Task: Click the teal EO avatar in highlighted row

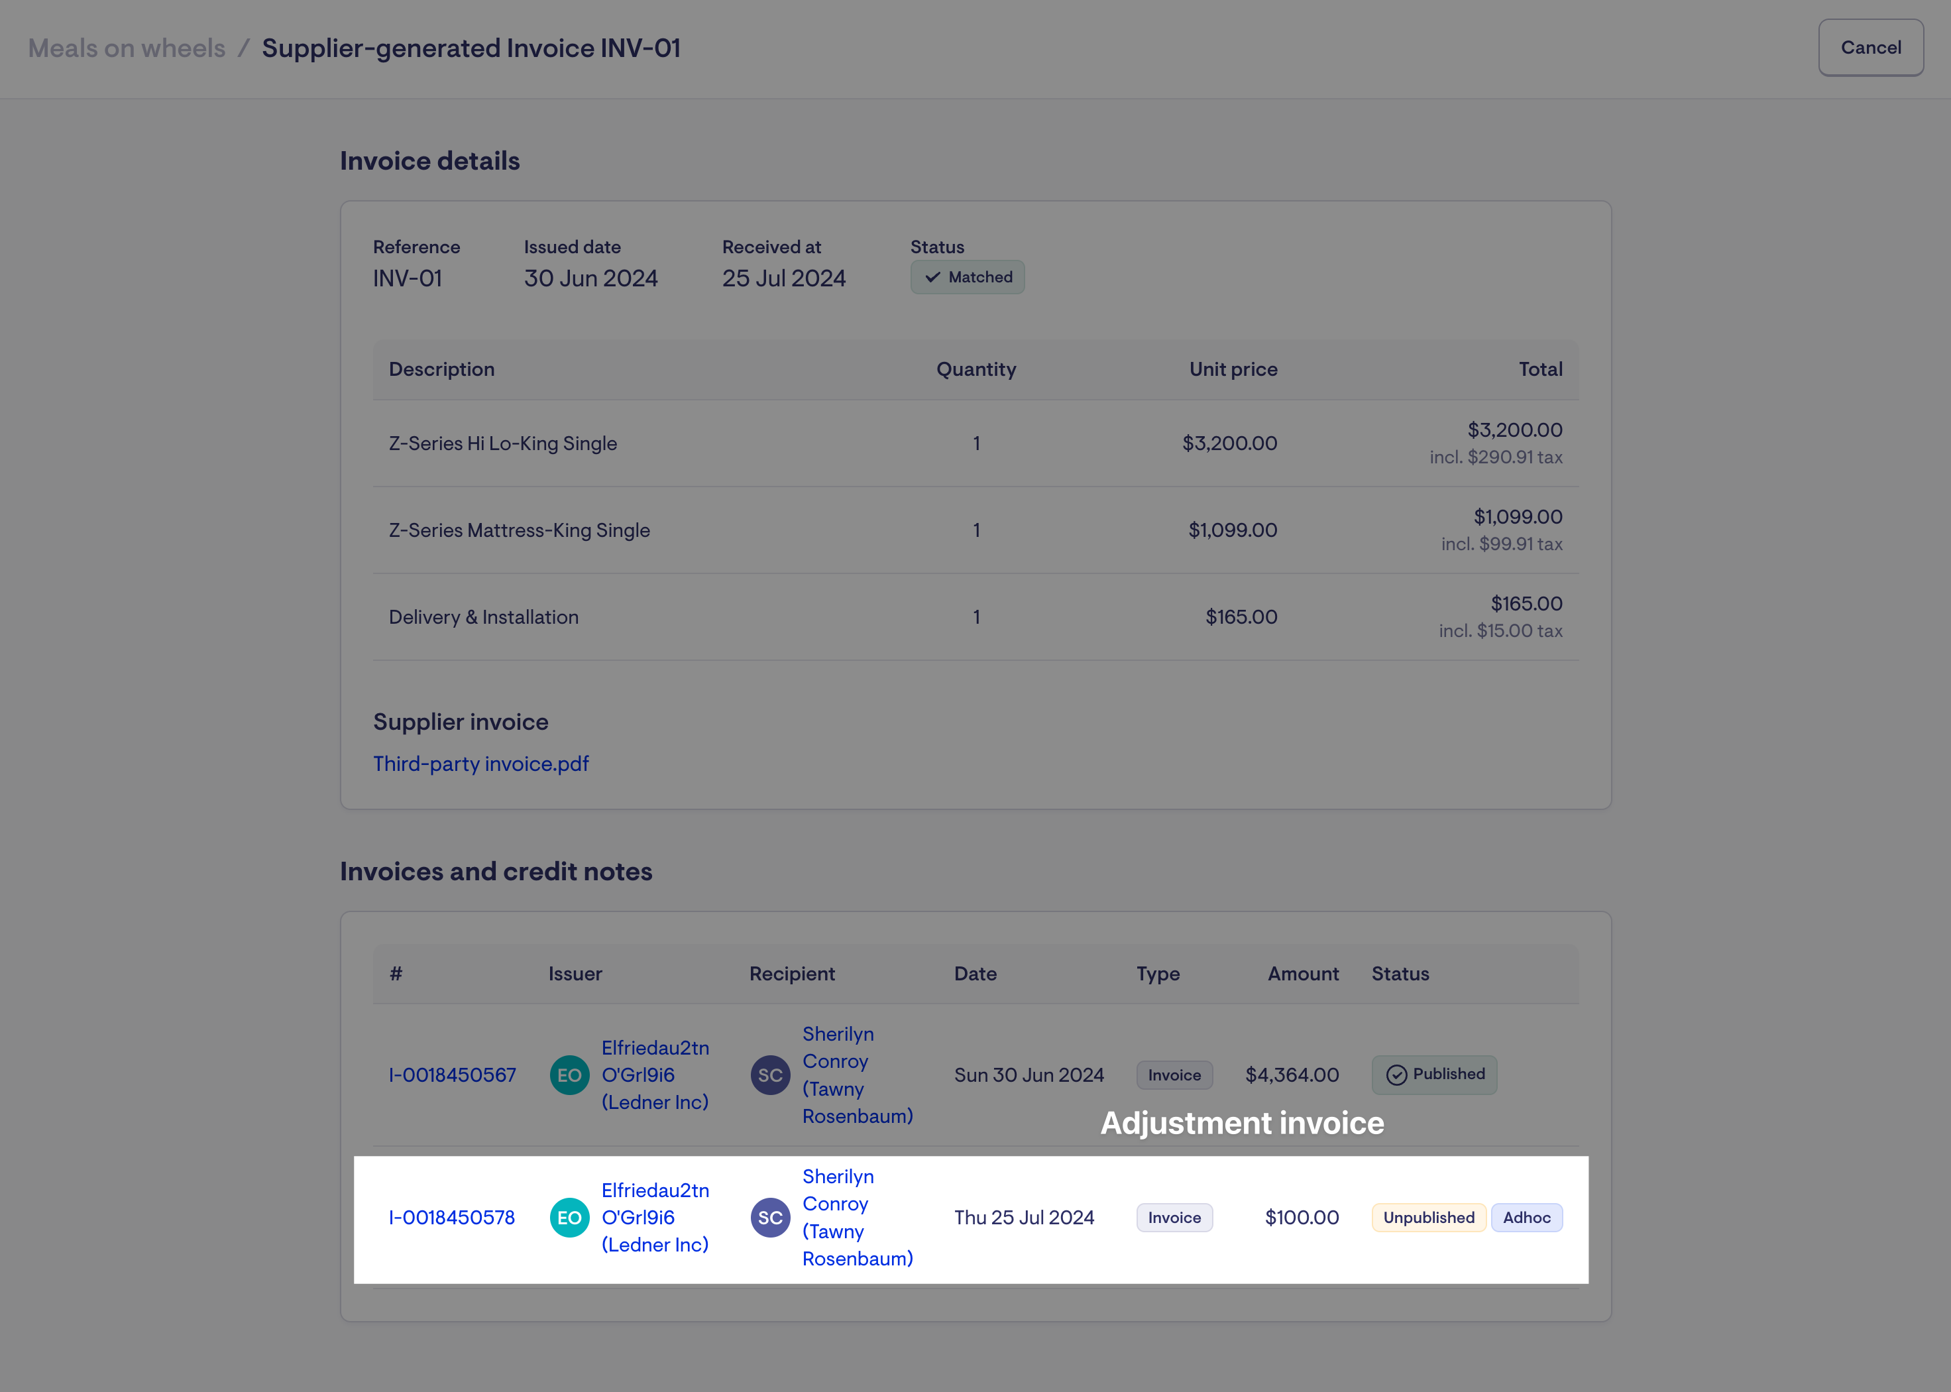Action: (x=569, y=1217)
